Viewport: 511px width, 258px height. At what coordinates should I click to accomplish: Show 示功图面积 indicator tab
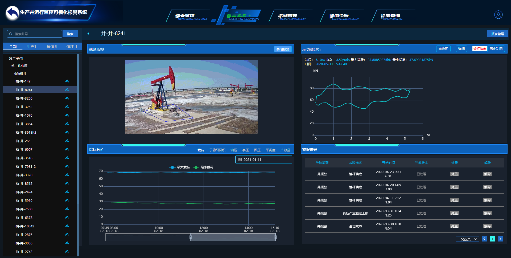click(x=217, y=150)
